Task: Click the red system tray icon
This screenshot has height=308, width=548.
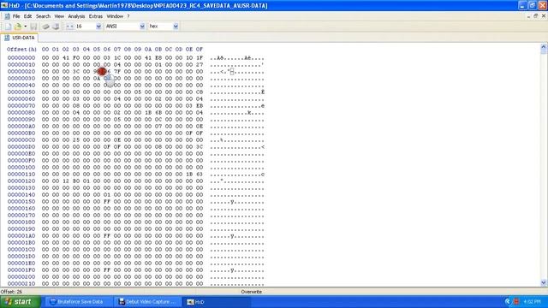Action: pos(516,302)
